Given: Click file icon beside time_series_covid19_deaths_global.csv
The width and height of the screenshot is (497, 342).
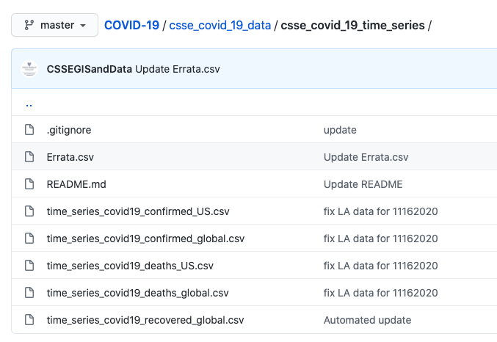Looking at the screenshot, I should [29, 292].
